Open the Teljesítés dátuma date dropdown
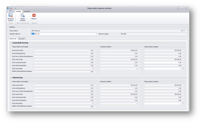 click(96, 34)
